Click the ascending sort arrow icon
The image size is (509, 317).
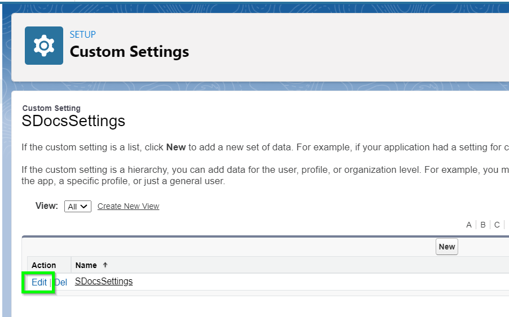[x=105, y=265]
